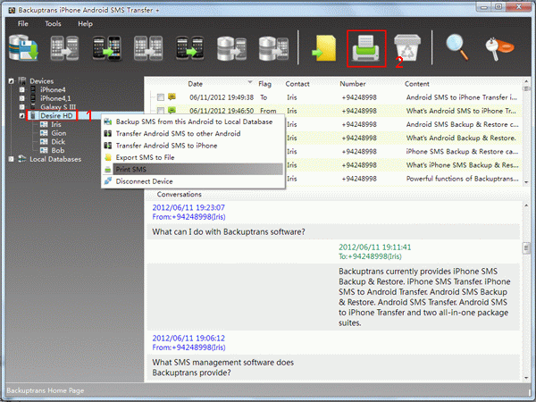
Task: Expand the iPhone4 tree node
Action: [21, 89]
